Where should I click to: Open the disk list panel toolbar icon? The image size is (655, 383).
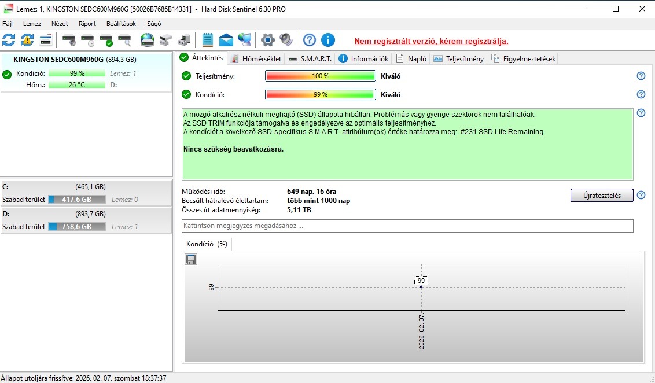pos(46,40)
